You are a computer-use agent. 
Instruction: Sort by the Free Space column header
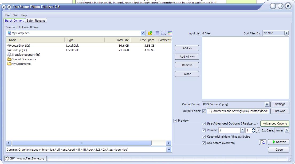click(x=143, y=40)
